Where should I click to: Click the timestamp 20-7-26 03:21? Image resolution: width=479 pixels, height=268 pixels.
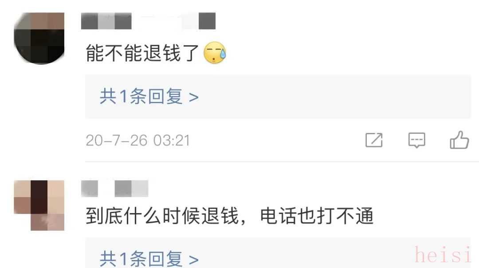coord(138,140)
